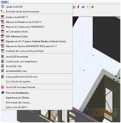Click the web link icon next to ArchiCAD-Talk
This screenshot has height=123, width=121.
[2, 66]
